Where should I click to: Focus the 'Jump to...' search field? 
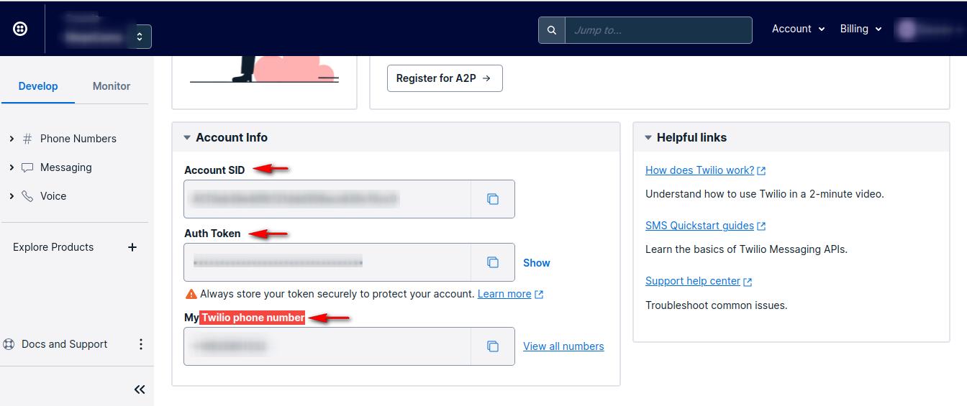coord(658,30)
